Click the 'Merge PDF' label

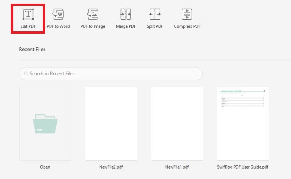pyautogui.click(x=126, y=26)
